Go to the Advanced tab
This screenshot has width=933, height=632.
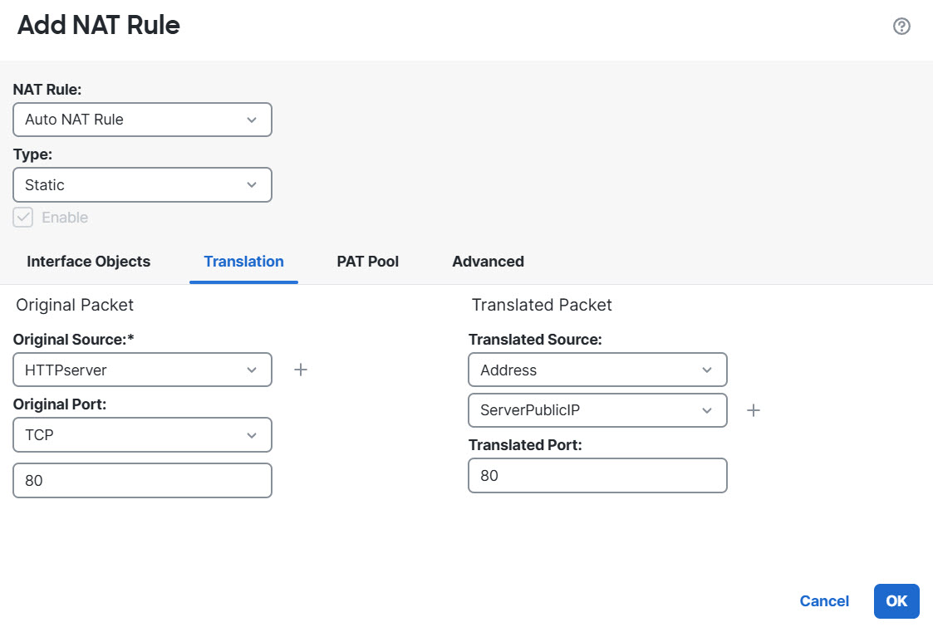(488, 262)
